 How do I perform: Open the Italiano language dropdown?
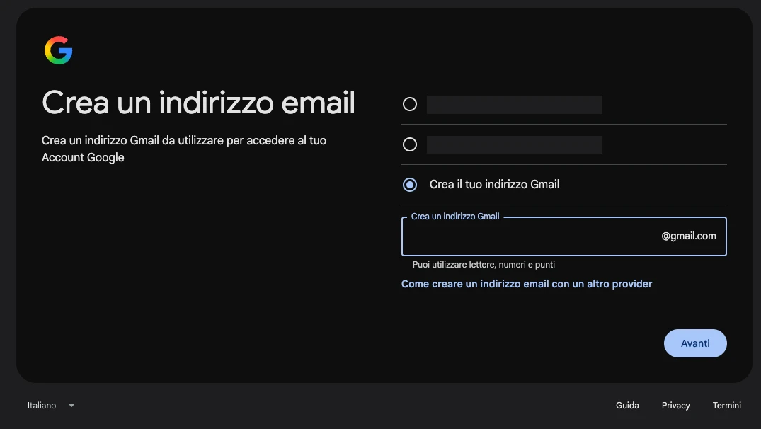[x=51, y=405]
